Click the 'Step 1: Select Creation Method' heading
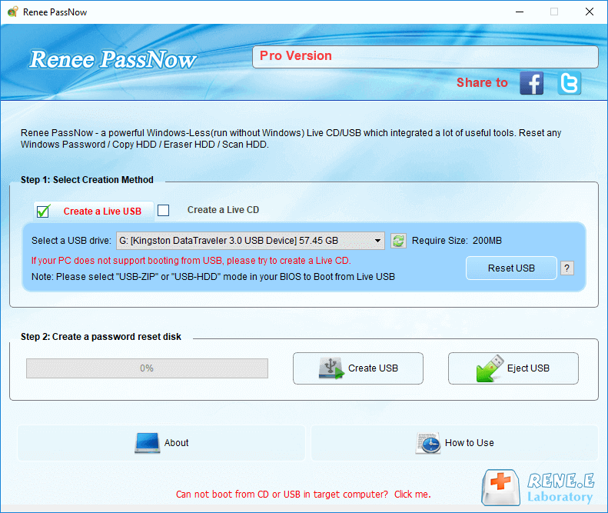 [87, 180]
